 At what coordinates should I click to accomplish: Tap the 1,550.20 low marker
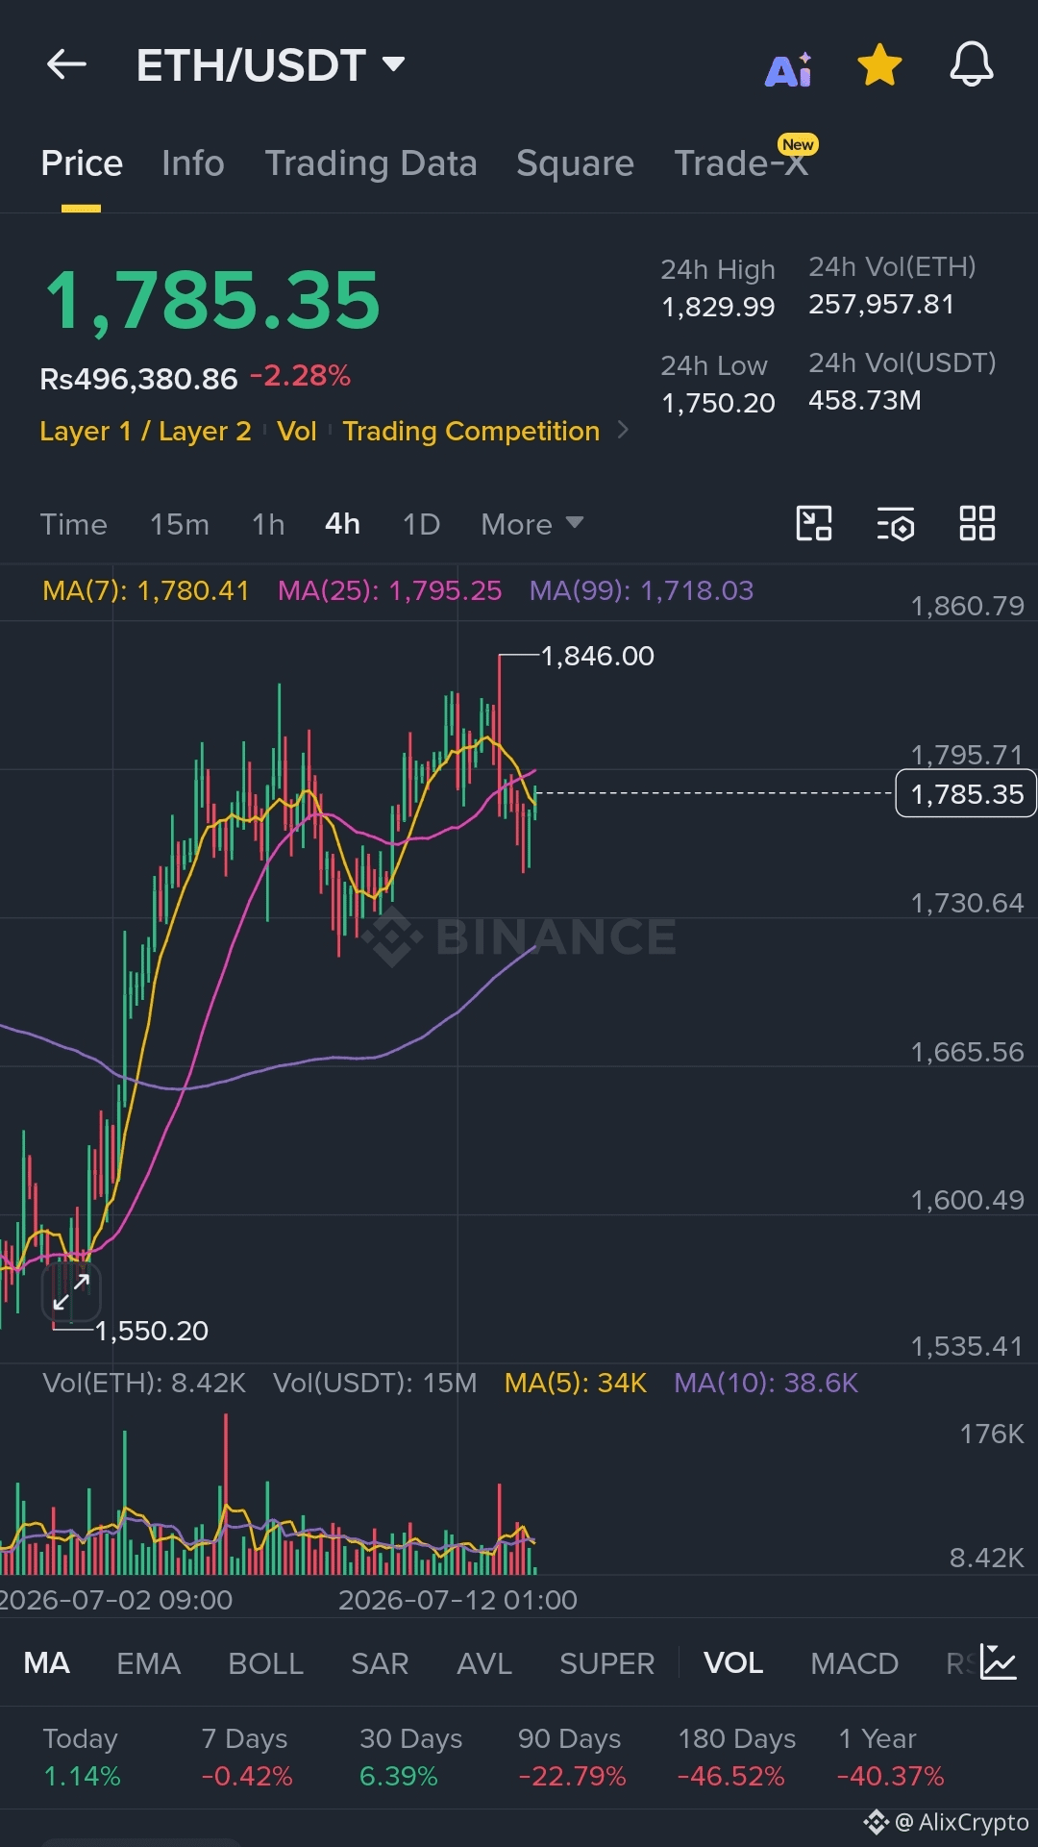tap(152, 1331)
